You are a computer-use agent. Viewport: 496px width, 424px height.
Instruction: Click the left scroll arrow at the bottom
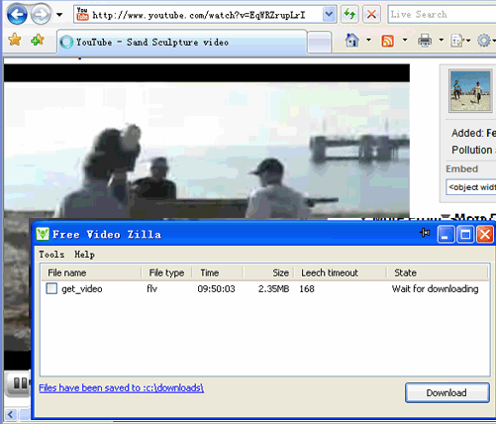pos(11,414)
